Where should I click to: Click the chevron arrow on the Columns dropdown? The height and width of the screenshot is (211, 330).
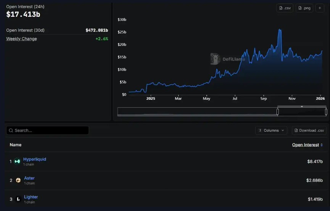(x=283, y=130)
